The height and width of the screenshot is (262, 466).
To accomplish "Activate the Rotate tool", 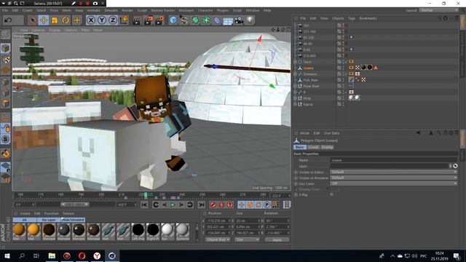I will [66, 20].
